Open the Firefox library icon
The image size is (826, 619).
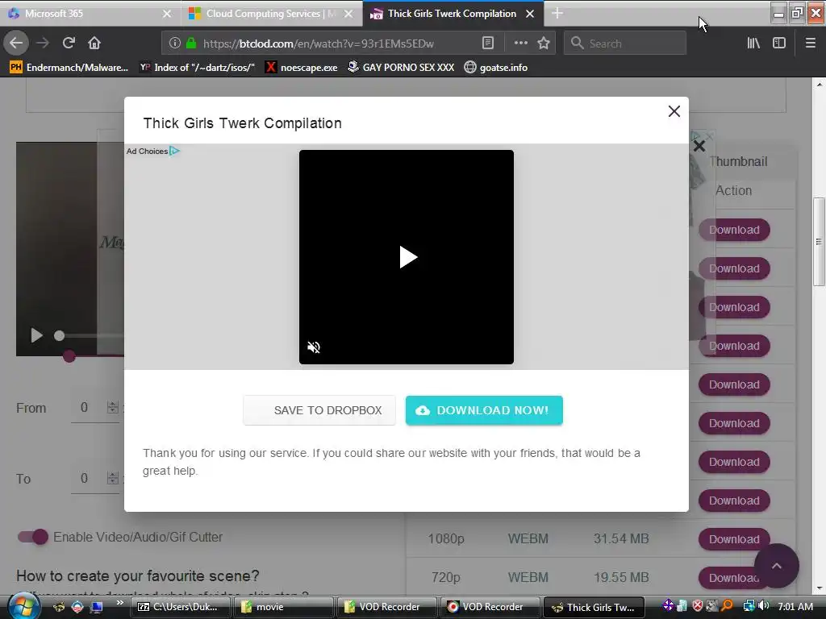pos(753,44)
